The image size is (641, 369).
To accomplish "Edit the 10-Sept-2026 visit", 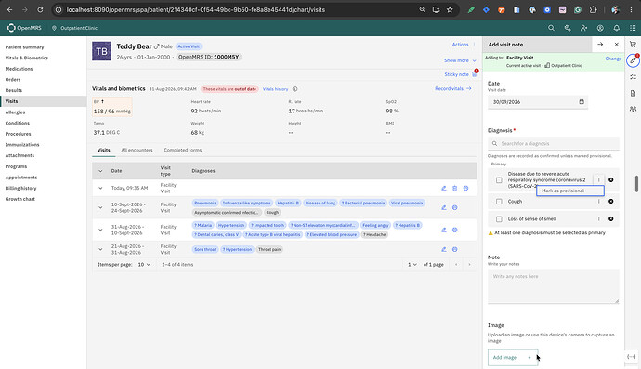I will pyautogui.click(x=443, y=207).
